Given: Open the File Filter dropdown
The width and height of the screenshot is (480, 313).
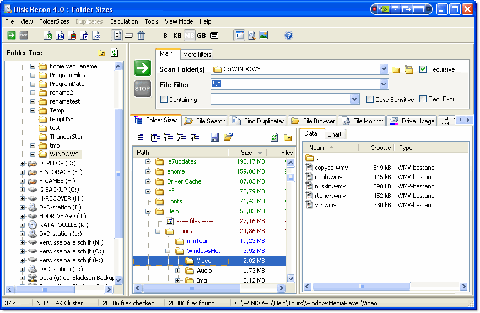Looking at the screenshot, I should [384, 84].
